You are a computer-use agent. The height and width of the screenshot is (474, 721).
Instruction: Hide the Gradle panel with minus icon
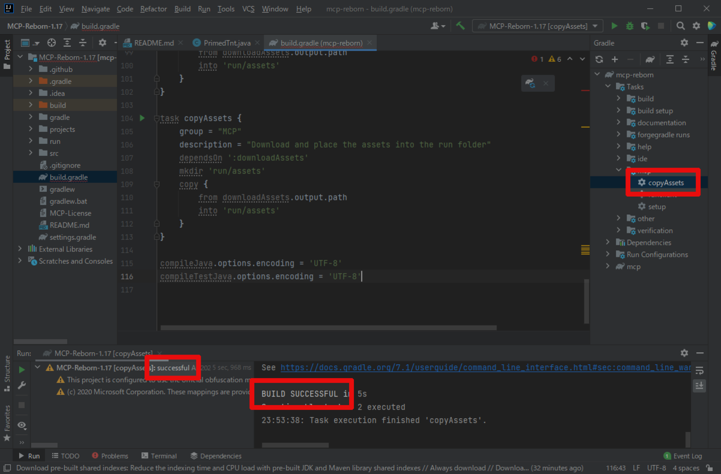click(699, 43)
